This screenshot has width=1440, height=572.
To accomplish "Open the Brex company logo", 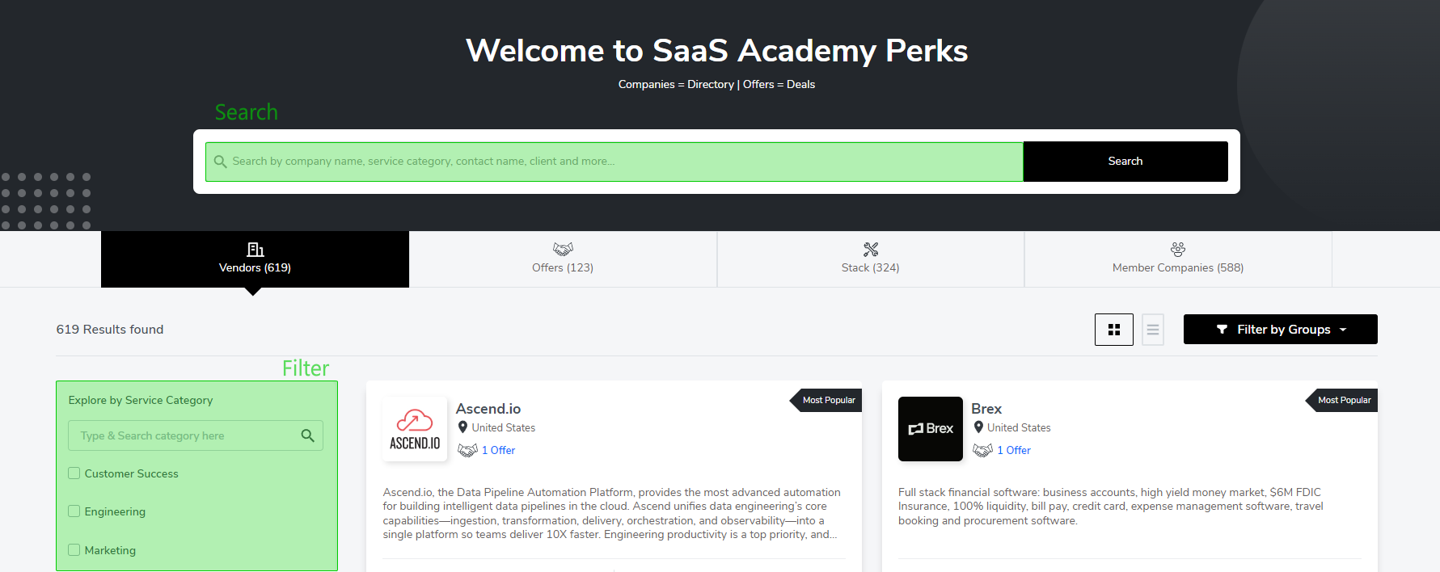I will tap(931, 429).
